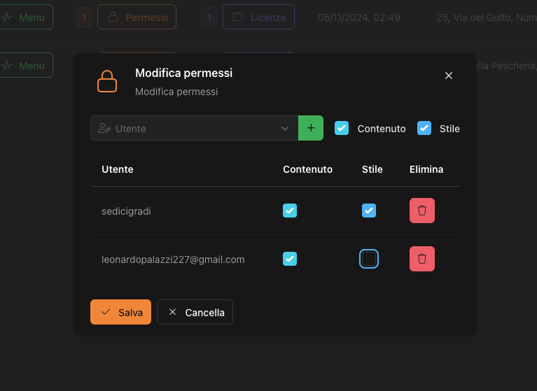Delete permissions for user sedicigradi

[421, 211]
